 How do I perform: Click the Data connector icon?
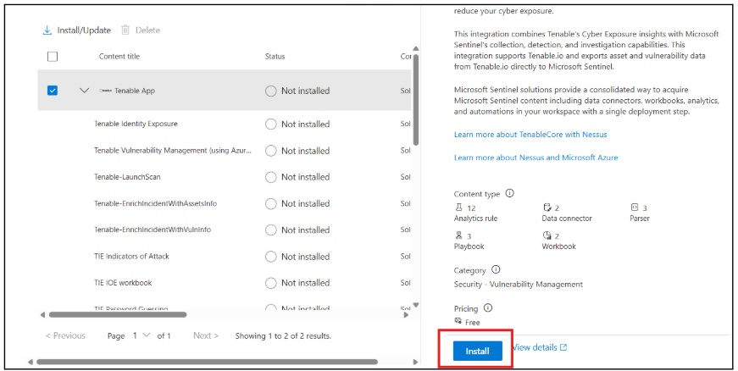(x=547, y=208)
